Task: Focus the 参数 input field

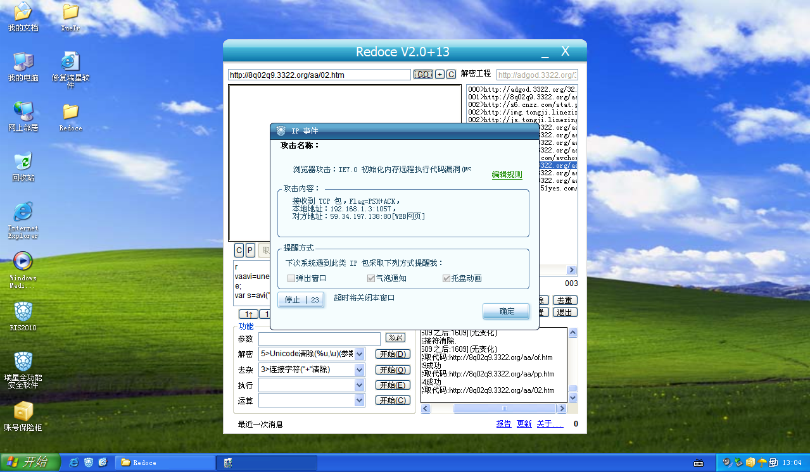Action: (319, 339)
